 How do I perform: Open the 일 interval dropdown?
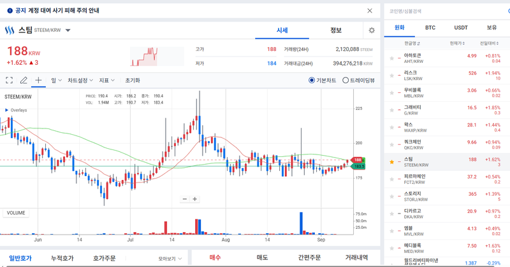tap(56, 80)
